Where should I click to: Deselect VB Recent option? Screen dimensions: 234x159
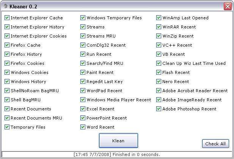(x=159, y=54)
